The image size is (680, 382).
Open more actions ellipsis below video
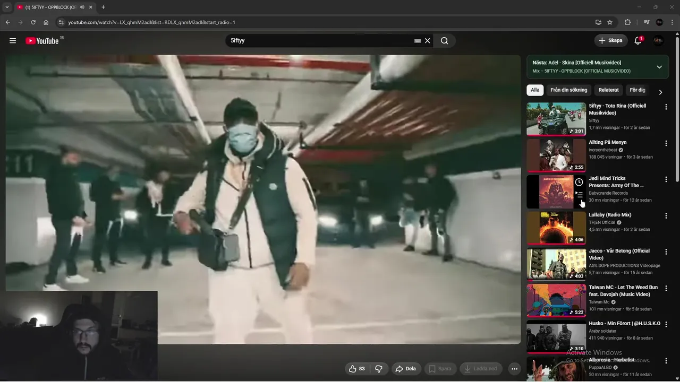point(514,369)
